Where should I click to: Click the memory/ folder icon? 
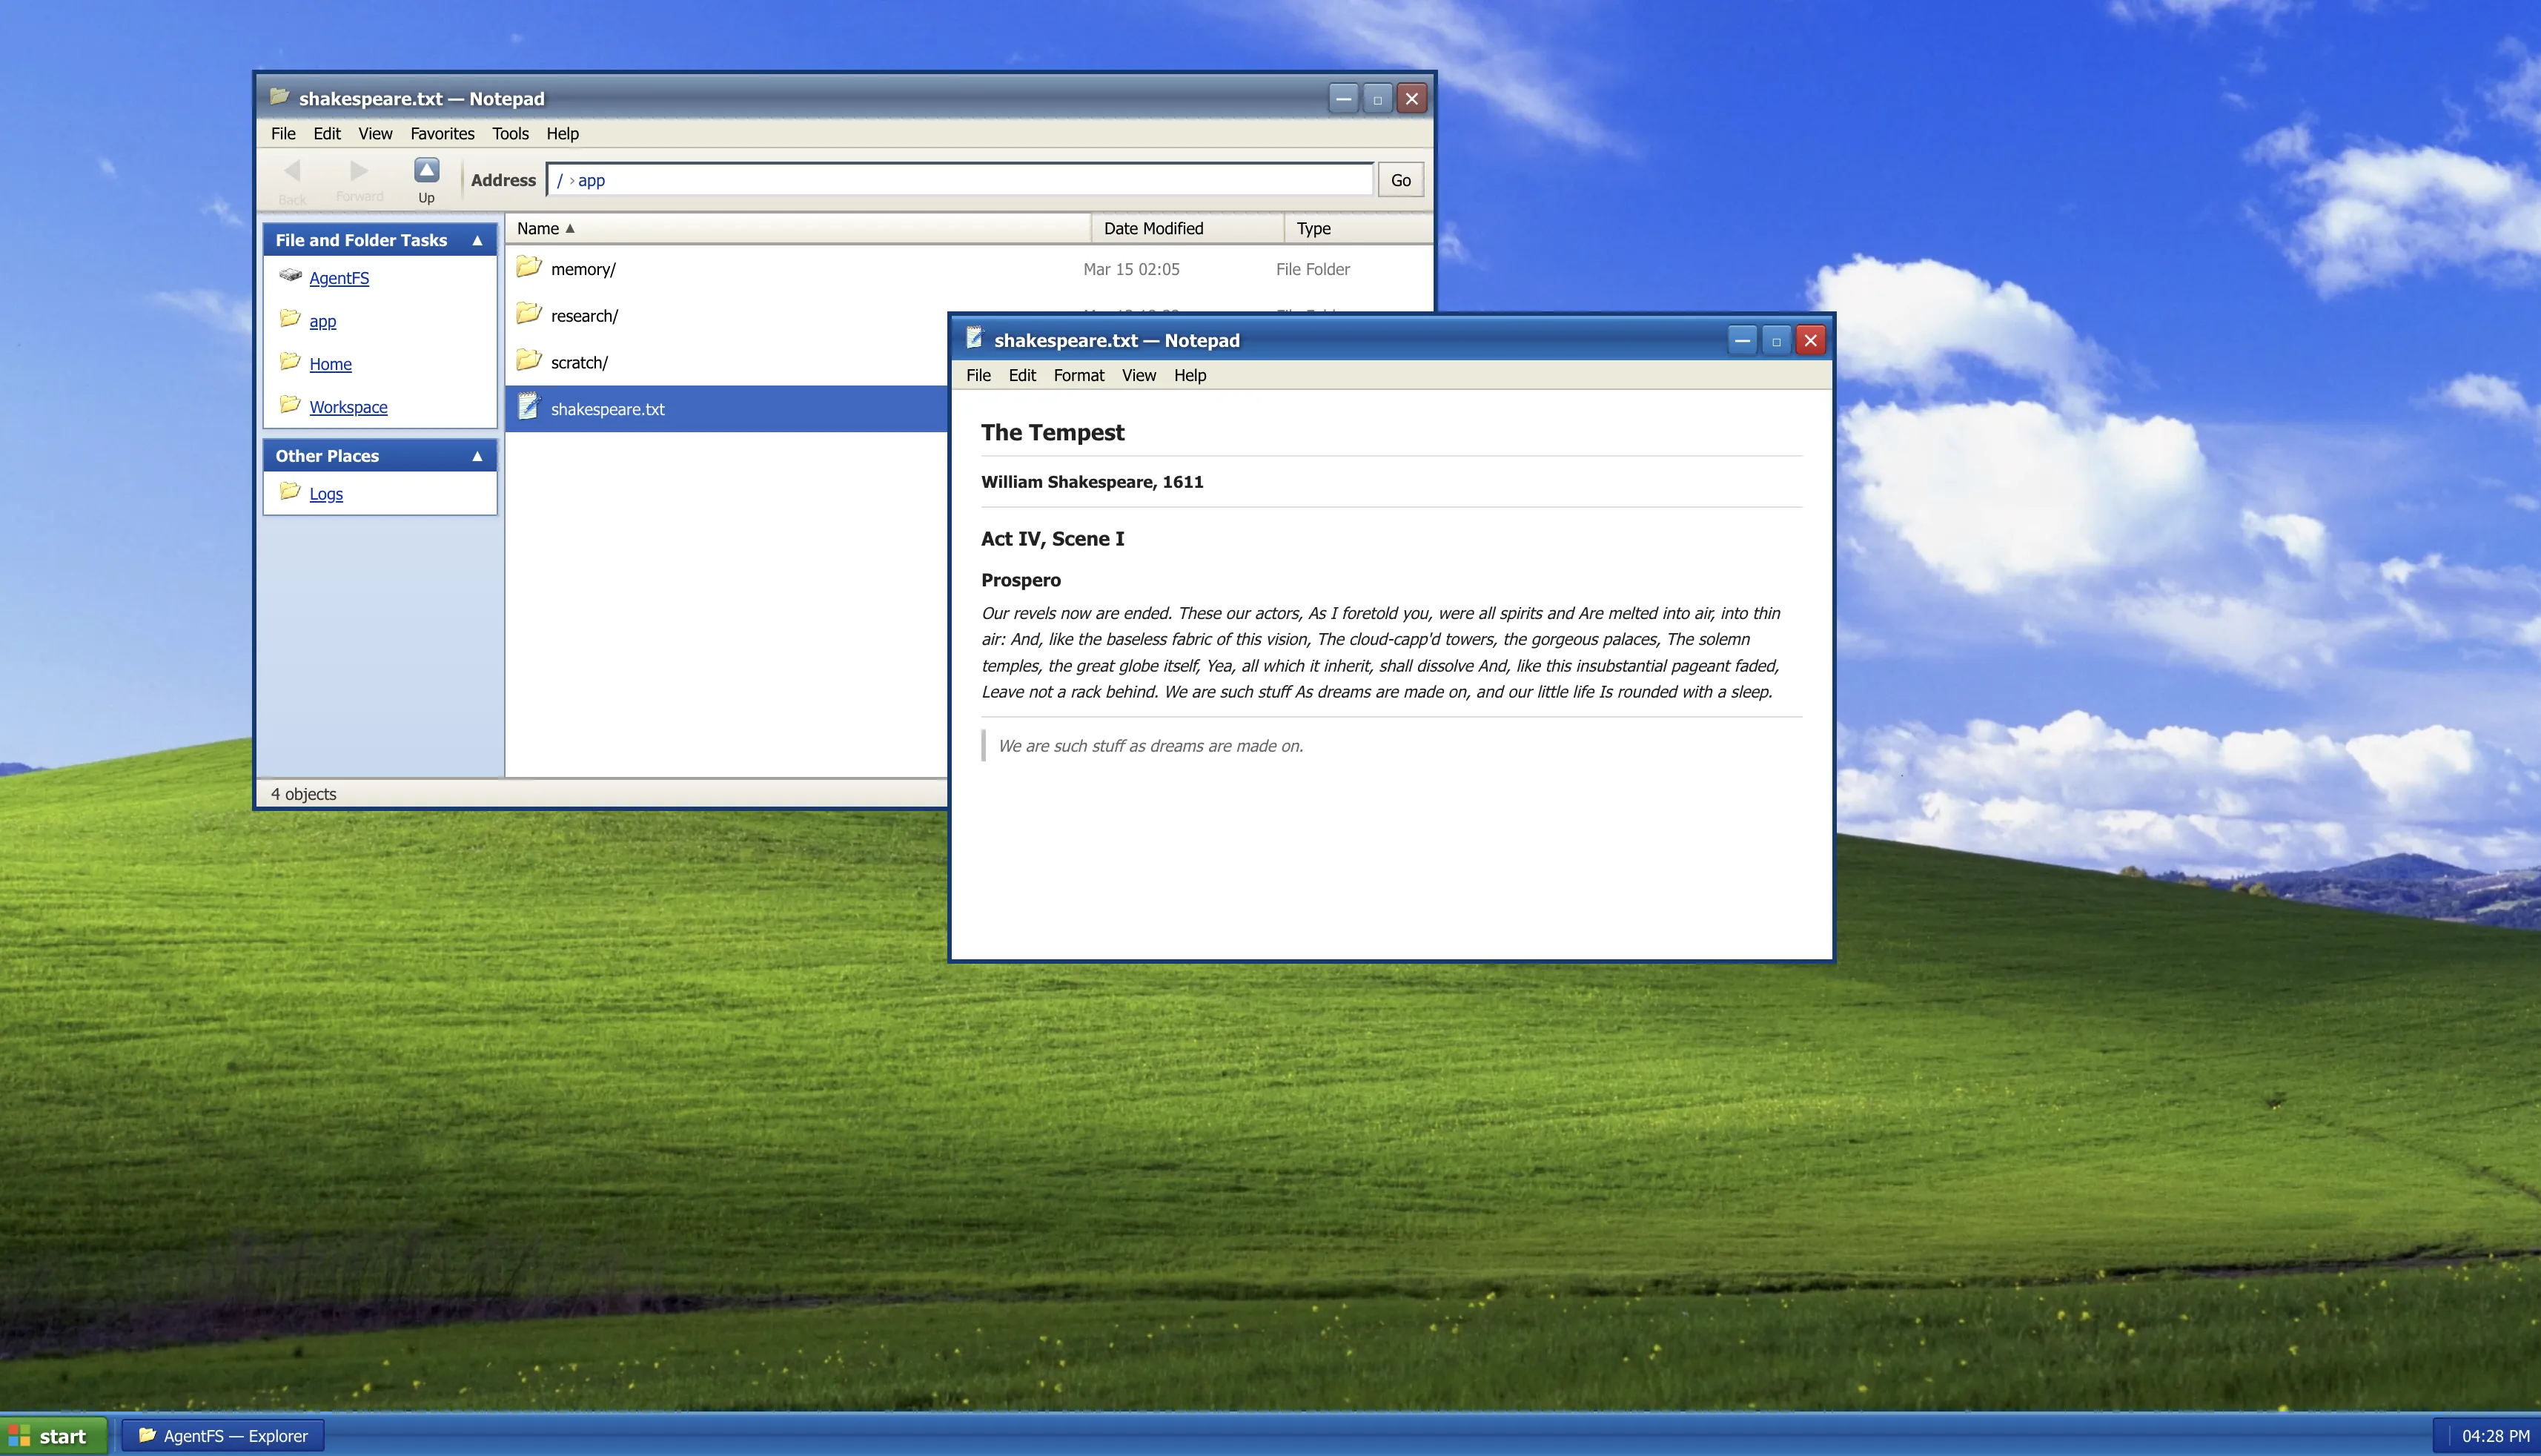(x=529, y=267)
